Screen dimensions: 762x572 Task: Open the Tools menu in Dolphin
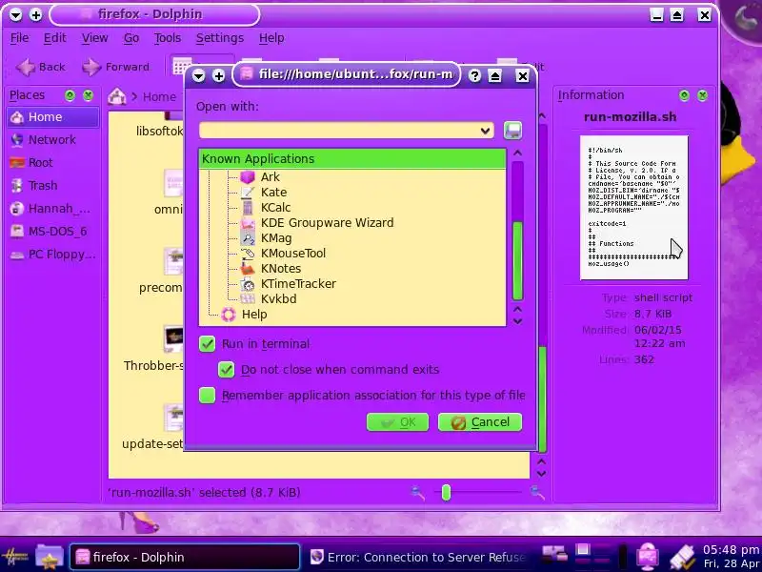[x=168, y=38]
